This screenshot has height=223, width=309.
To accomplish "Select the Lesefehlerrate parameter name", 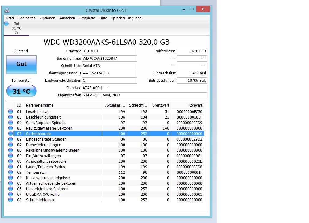I will click(x=38, y=112).
